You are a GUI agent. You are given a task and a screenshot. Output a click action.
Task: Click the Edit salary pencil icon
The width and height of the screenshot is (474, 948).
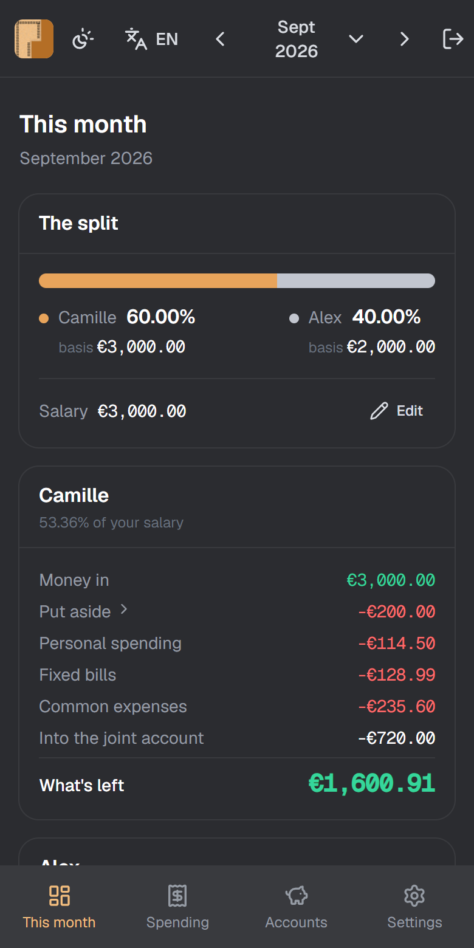pos(379,411)
